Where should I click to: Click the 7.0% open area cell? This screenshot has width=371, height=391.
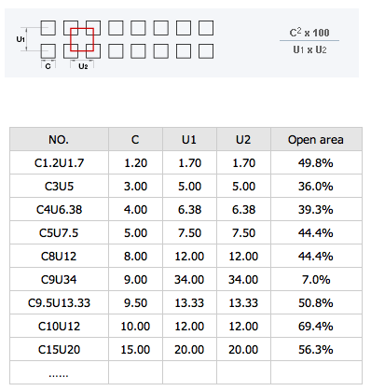(x=316, y=279)
